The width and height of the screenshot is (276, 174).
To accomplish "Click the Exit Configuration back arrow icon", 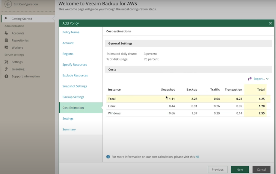I will [8, 4].
